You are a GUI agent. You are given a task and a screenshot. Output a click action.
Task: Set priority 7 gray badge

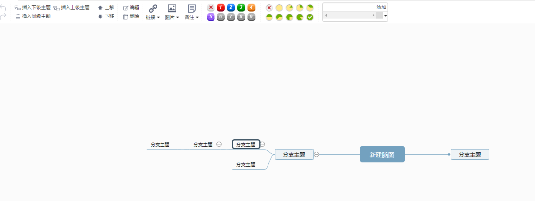click(231, 17)
